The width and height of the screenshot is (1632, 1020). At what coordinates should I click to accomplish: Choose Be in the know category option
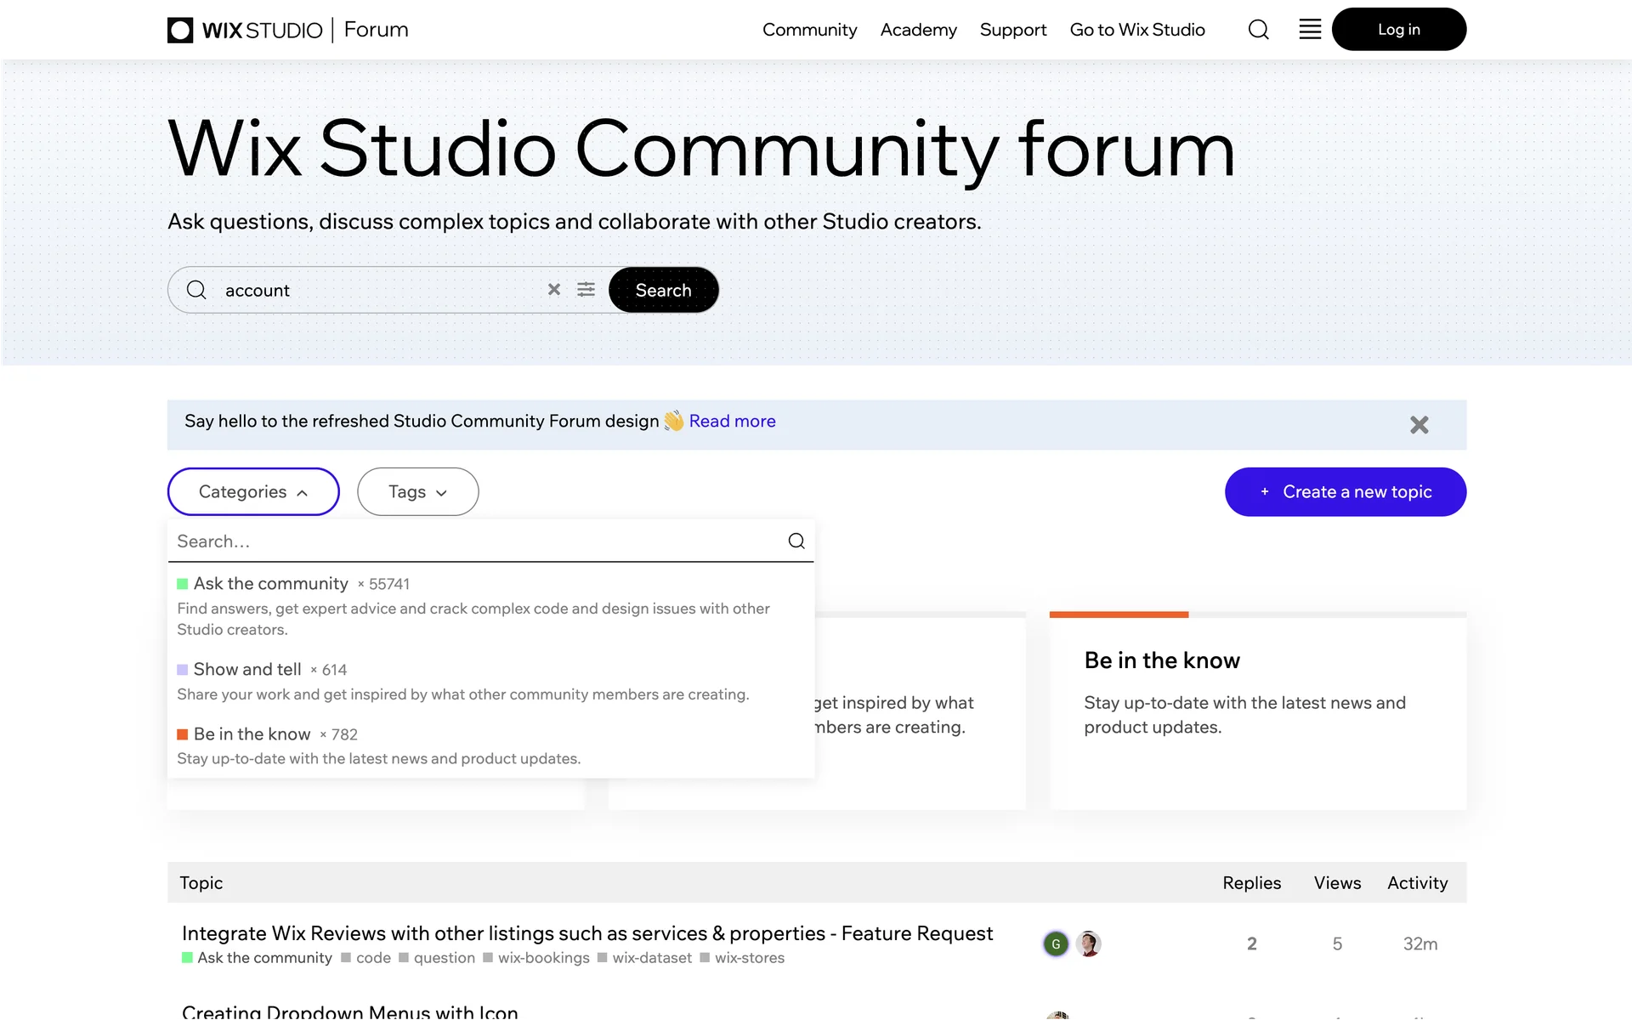click(252, 734)
